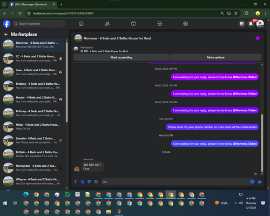Open the Windows notification center
This screenshot has width=270, height=216.
263,203
